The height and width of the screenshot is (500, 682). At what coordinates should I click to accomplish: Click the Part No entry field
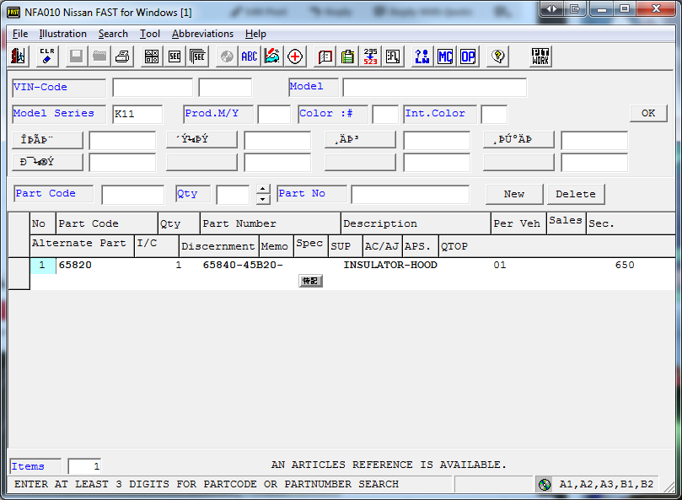(411, 195)
